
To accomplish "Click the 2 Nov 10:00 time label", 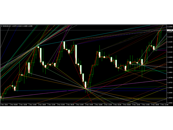I will pos(23,105).
